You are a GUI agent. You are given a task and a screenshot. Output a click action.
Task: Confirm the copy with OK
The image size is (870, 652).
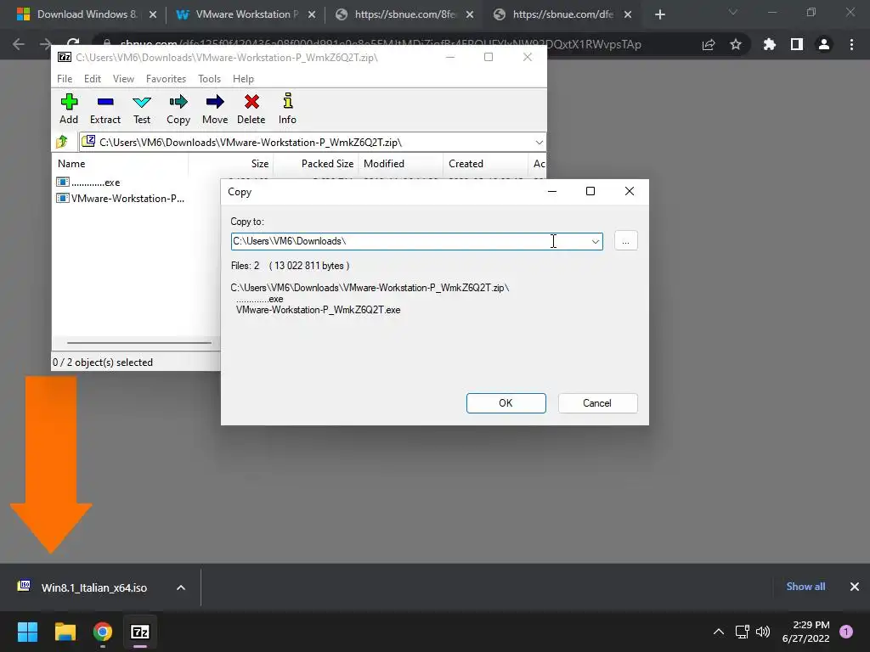coord(506,403)
